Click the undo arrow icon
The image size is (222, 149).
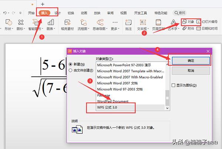(x=5, y=13)
